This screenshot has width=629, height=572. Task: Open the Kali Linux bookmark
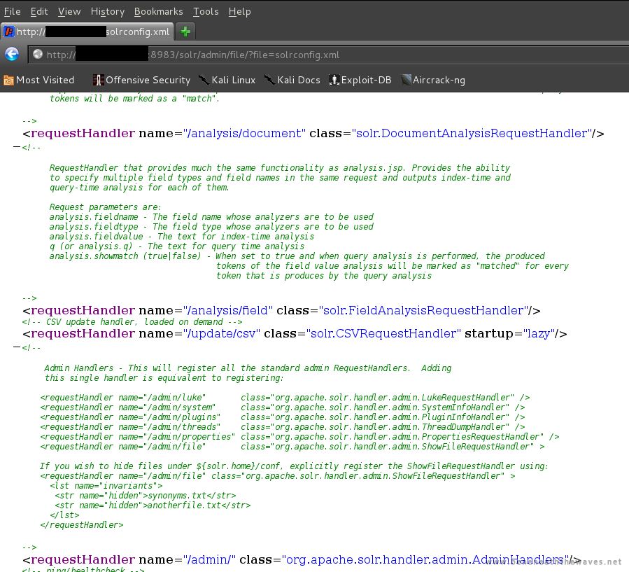[227, 81]
